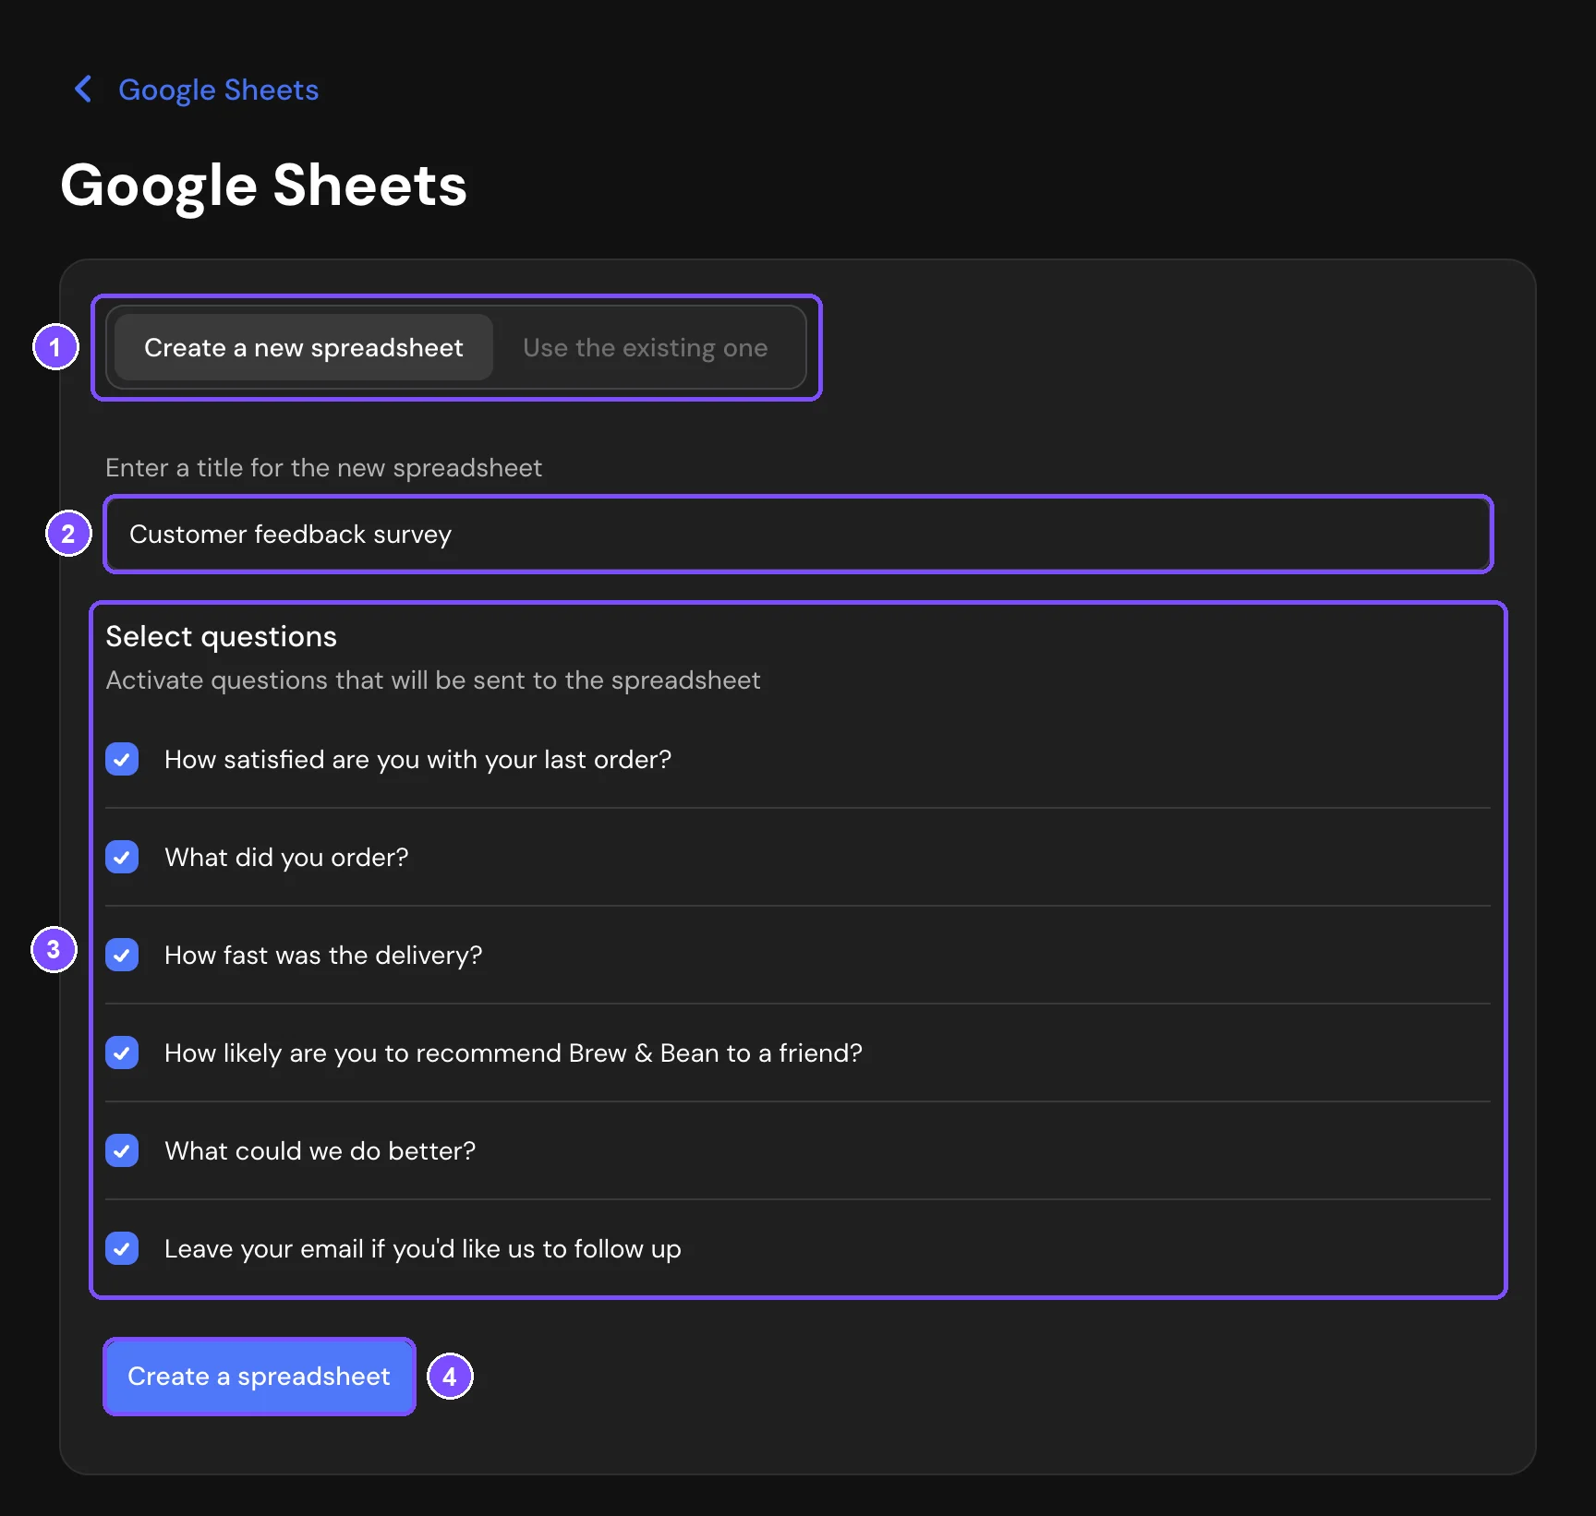Viewport: 1596px width, 1516px height.
Task: Click the text What did you order?
Action: 286,857
